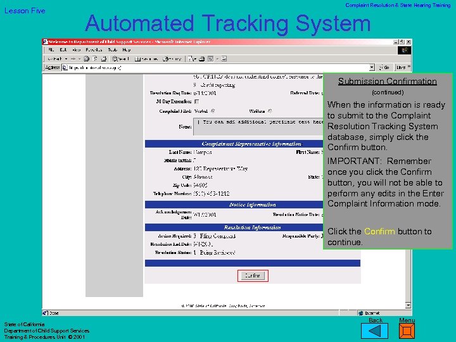The image size is (456, 342).
Task: Click the yellow Confirm word in instructions
Action: point(379,231)
